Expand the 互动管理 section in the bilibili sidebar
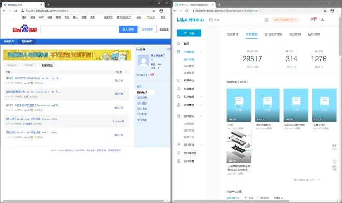This screenshot has width=342, height=203. tap(201, 97)
